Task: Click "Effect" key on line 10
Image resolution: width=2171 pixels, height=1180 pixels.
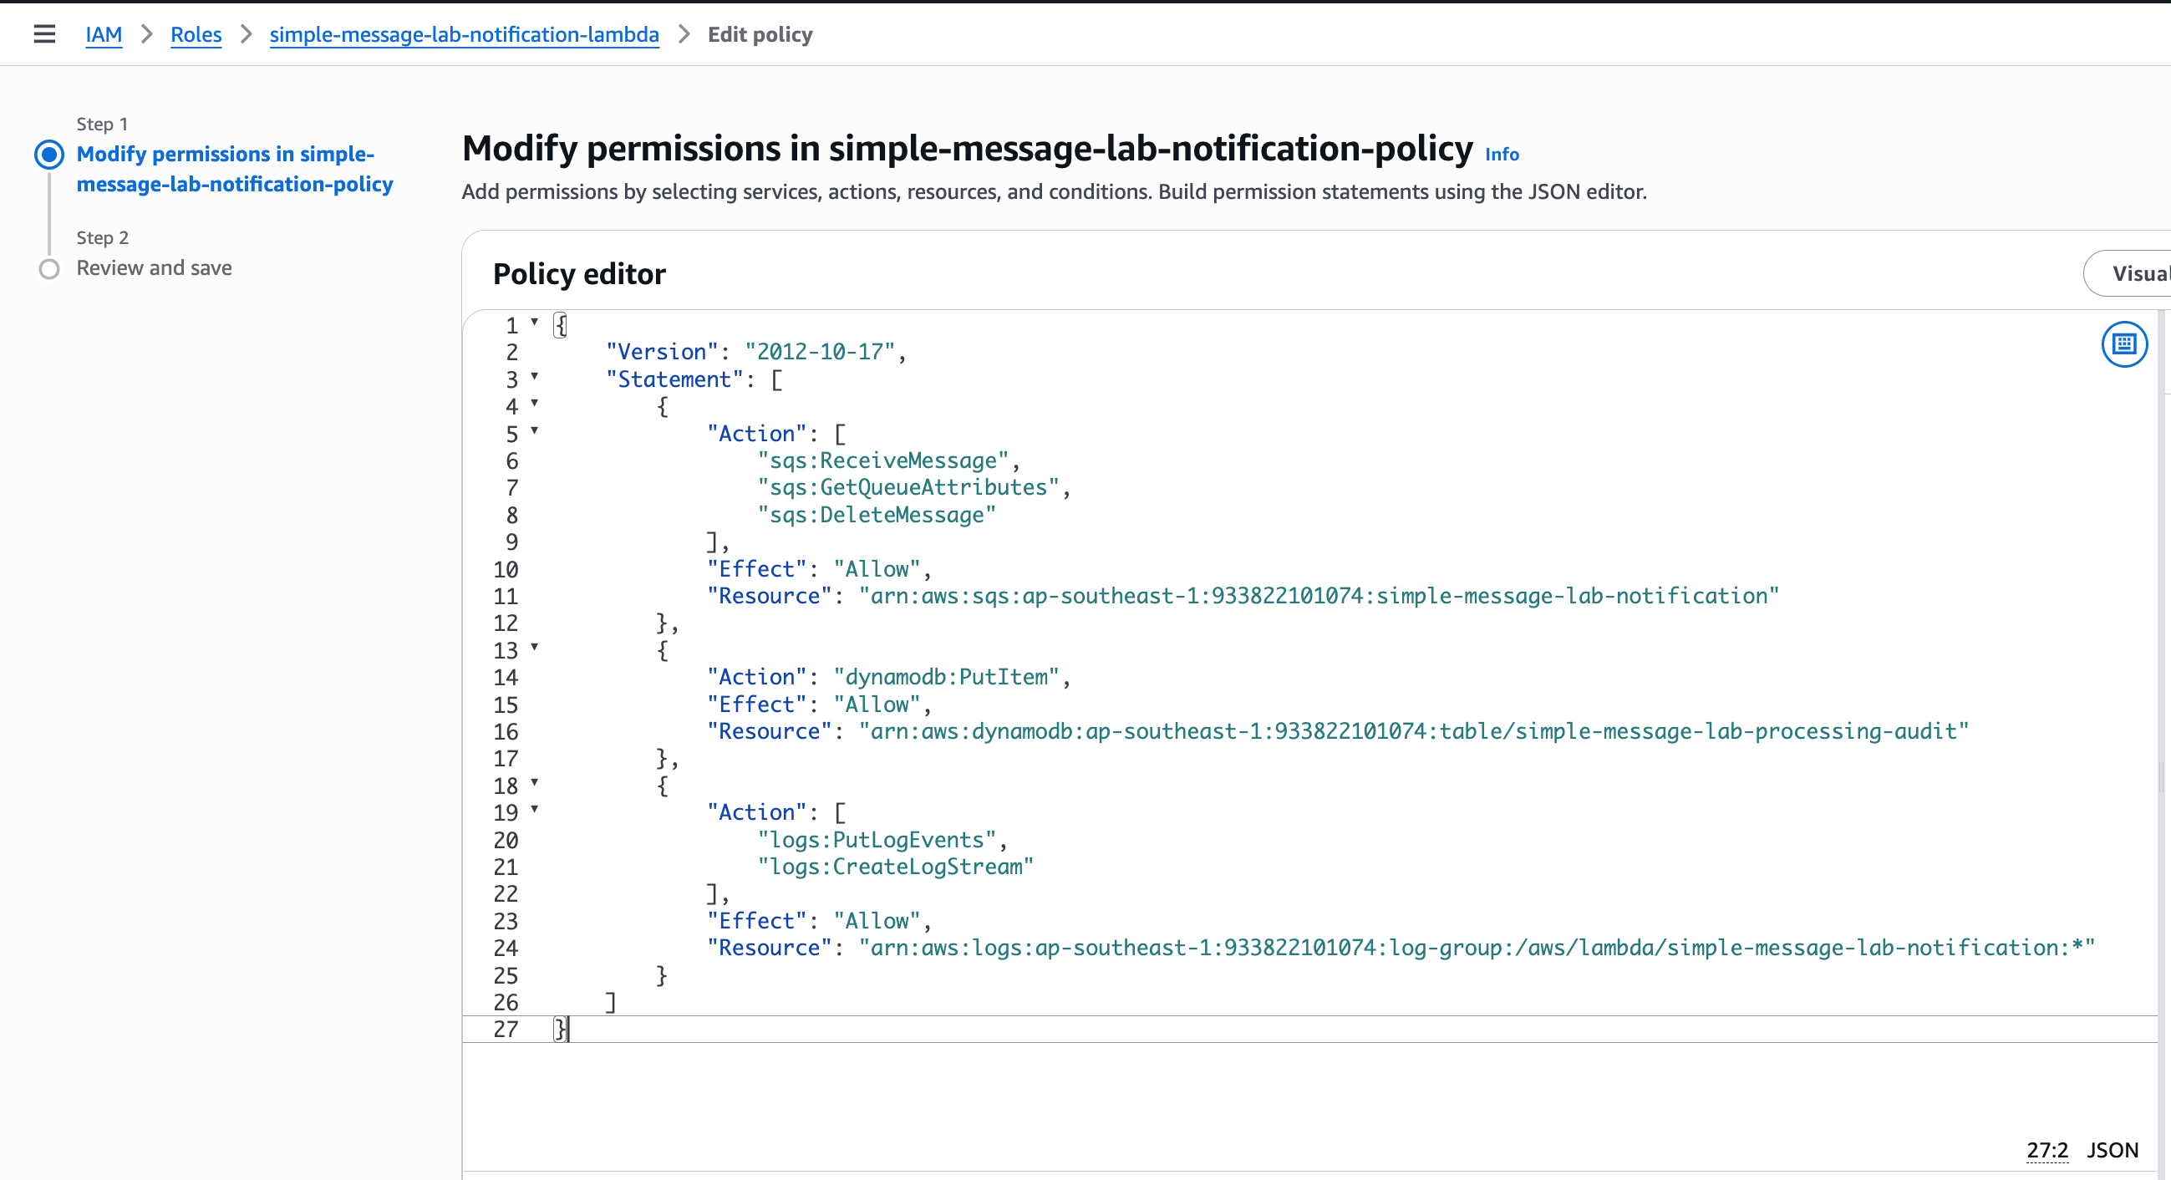Action: pyautogui.click(x=756, y=570)
